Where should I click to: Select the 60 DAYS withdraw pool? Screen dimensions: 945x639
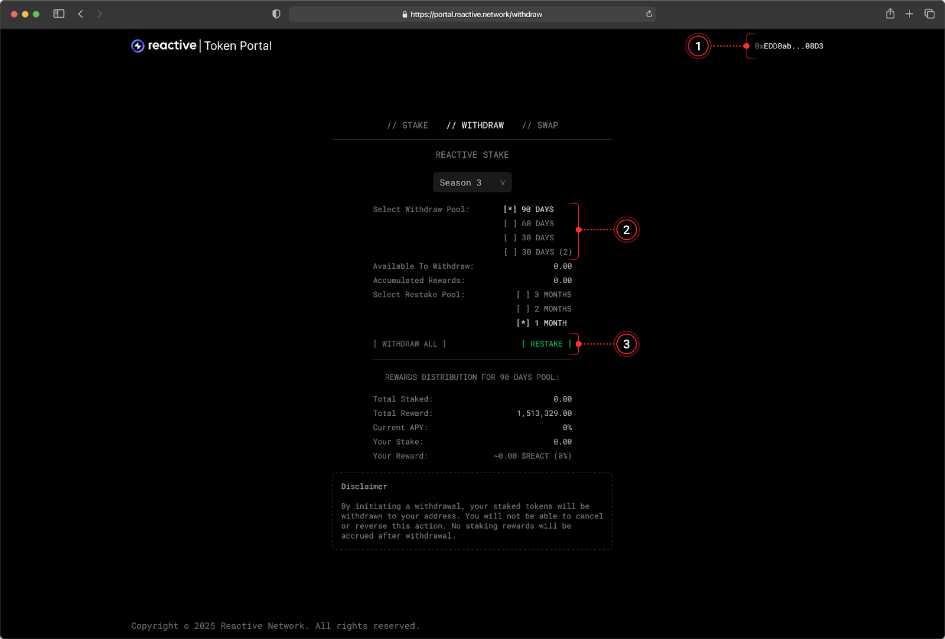529,224
